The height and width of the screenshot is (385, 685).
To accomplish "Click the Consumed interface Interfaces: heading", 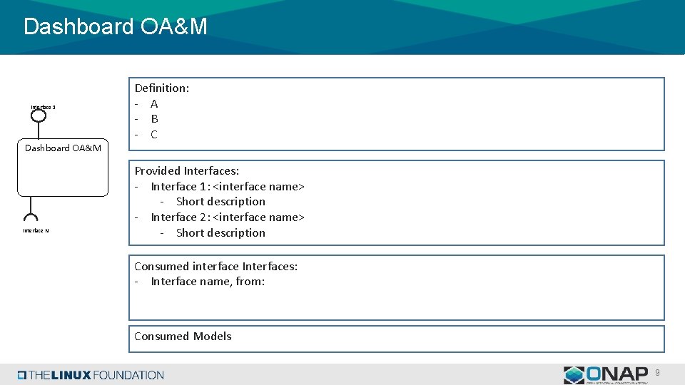I will point(215,266).
